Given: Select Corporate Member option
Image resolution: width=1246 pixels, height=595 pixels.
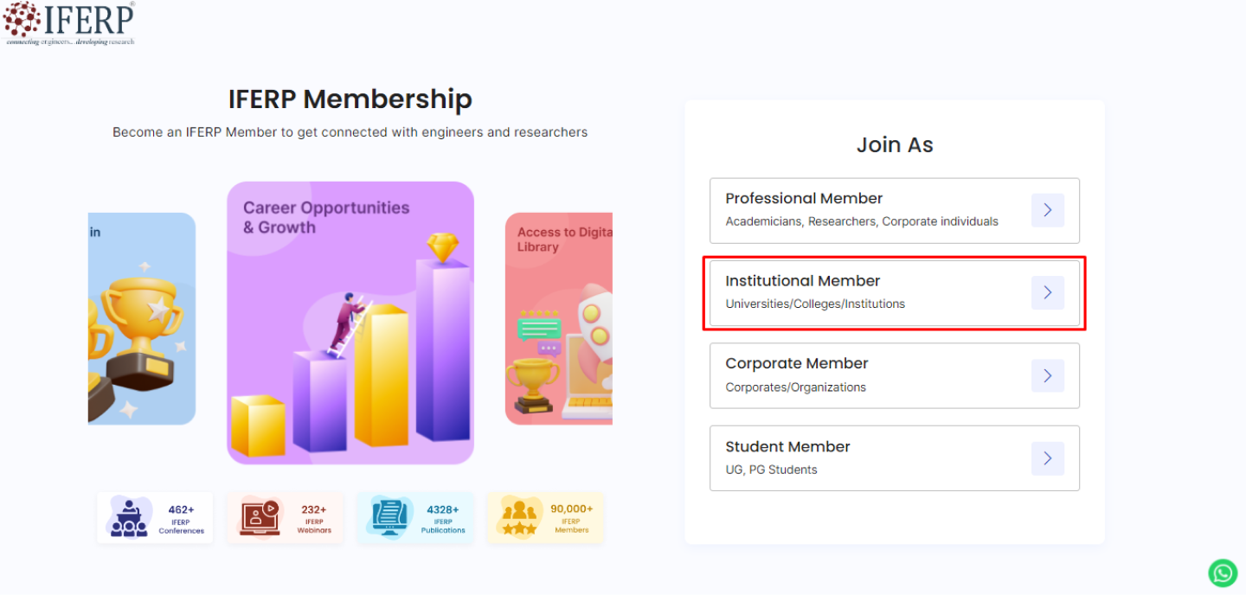Looking at the screenshot, I should point(865,375).
